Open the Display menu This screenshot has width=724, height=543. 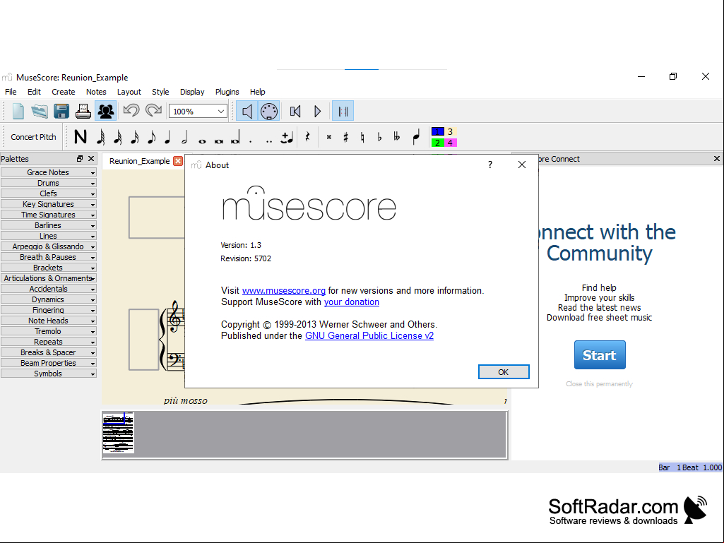click(x=192, y=92)
